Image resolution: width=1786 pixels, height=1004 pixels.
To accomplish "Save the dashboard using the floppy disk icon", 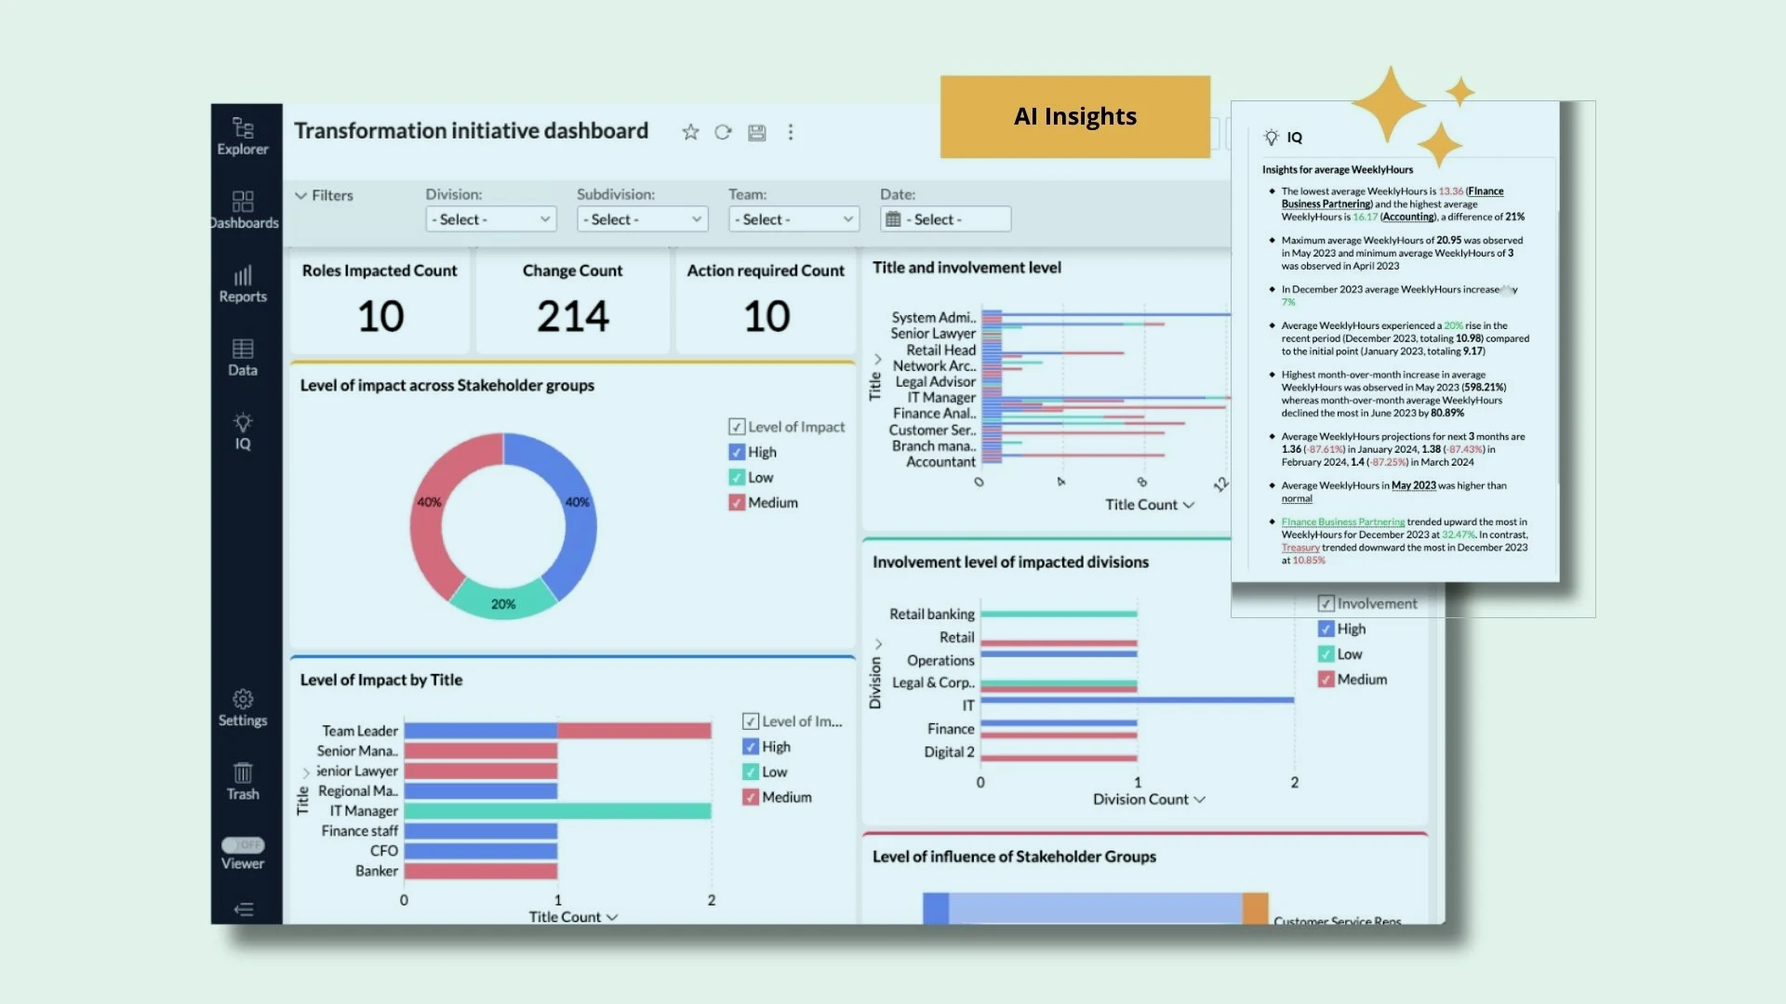I will [756, 132].
